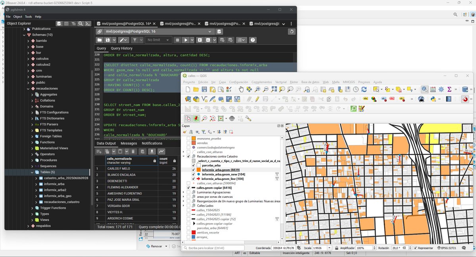This screenshot has height=257, width=476.
Task: Toggle informix_arba.geom_line [104] layer visibility
Action: pyautogui.click(x=194, y=179)
